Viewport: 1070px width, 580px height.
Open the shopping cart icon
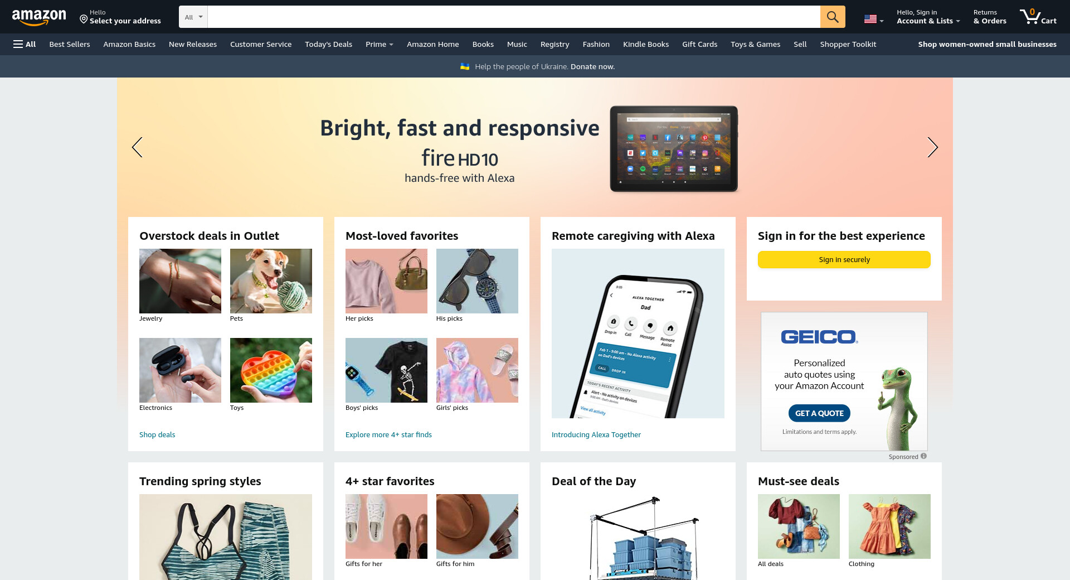click(x=1038, y=17)
